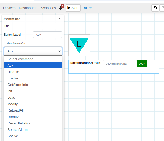The width and height of the screenshot is (164, 141).
Task: Toggle the Ack command dropdown closed
Action: tap(33, 51)
